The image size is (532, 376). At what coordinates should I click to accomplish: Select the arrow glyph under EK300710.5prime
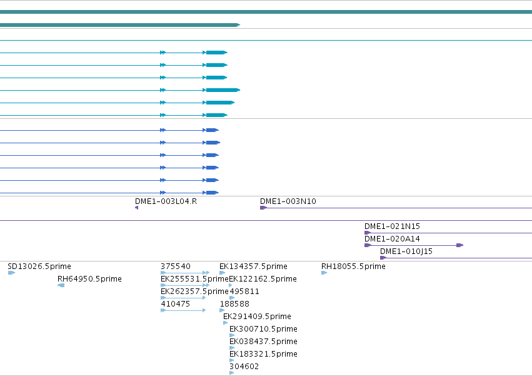pos(232,335)
